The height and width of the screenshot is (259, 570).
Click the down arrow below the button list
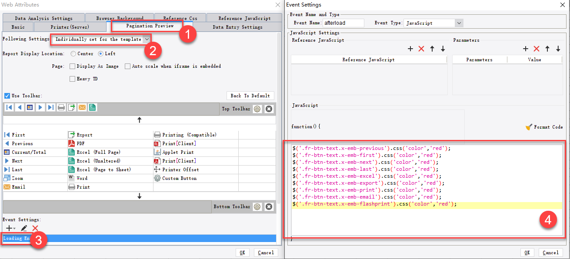140,196
